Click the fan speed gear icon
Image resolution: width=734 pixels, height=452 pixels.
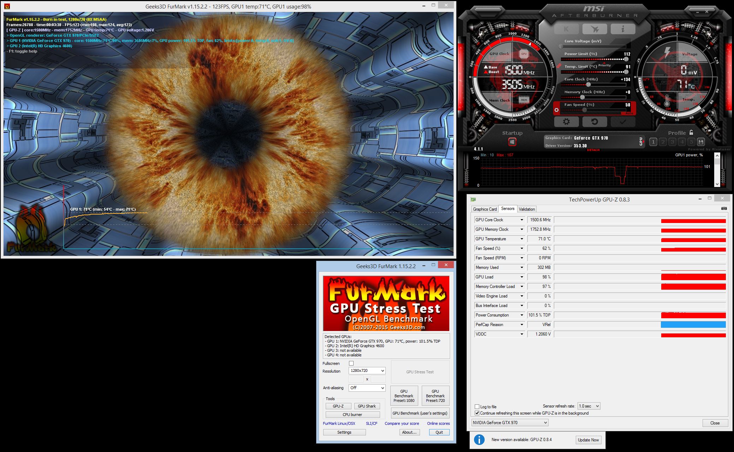pyautogui.click(x=557, y=110)
